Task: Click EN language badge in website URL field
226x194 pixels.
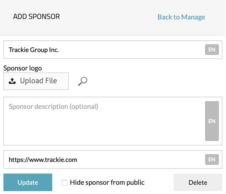Action: 212,159
